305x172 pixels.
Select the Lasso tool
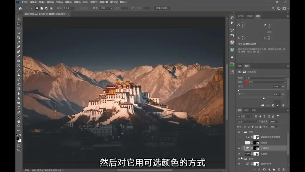(19, 28)
